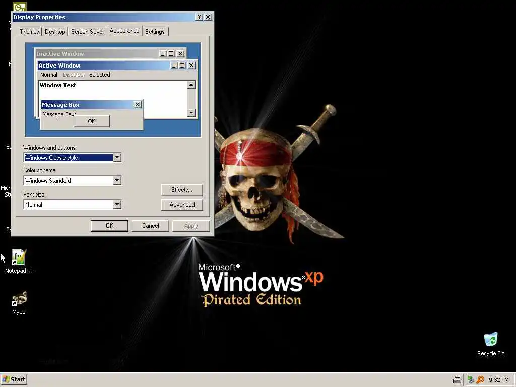Click the orange magnifier tray icon
516x387 pixels.
tap(480, 380)
